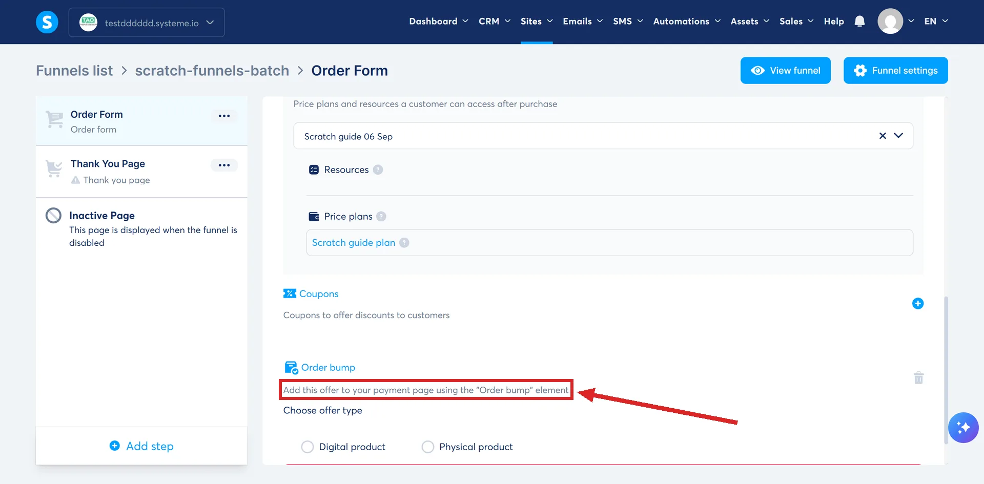Click the Thank you page warning icon
Screen dimensions: 984x484
[x=75, y=180]
